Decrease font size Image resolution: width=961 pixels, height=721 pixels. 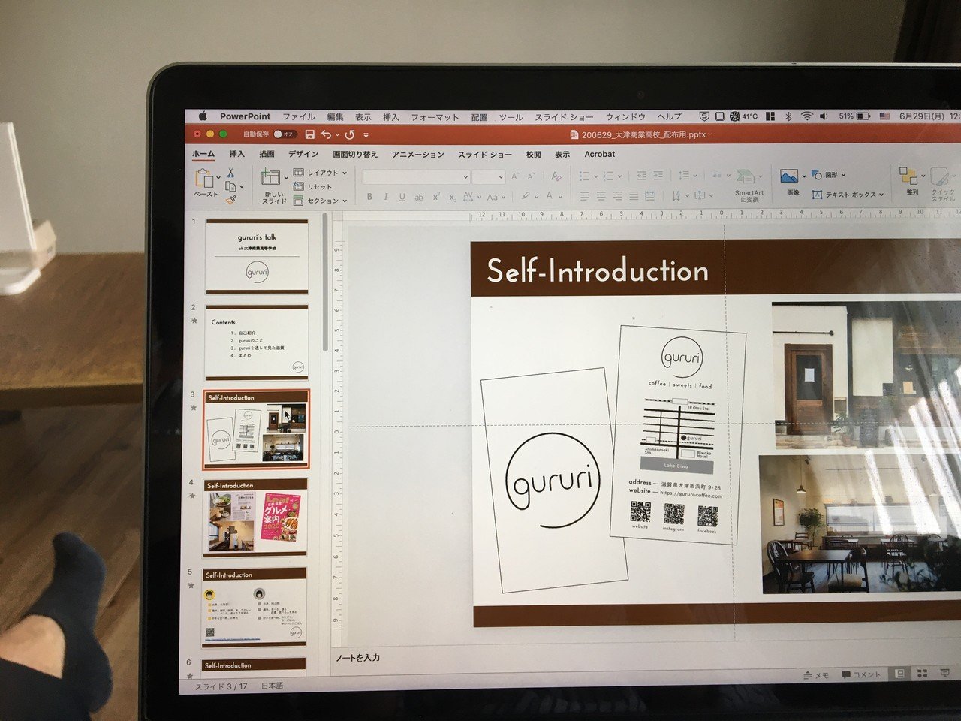coord(532,176)
